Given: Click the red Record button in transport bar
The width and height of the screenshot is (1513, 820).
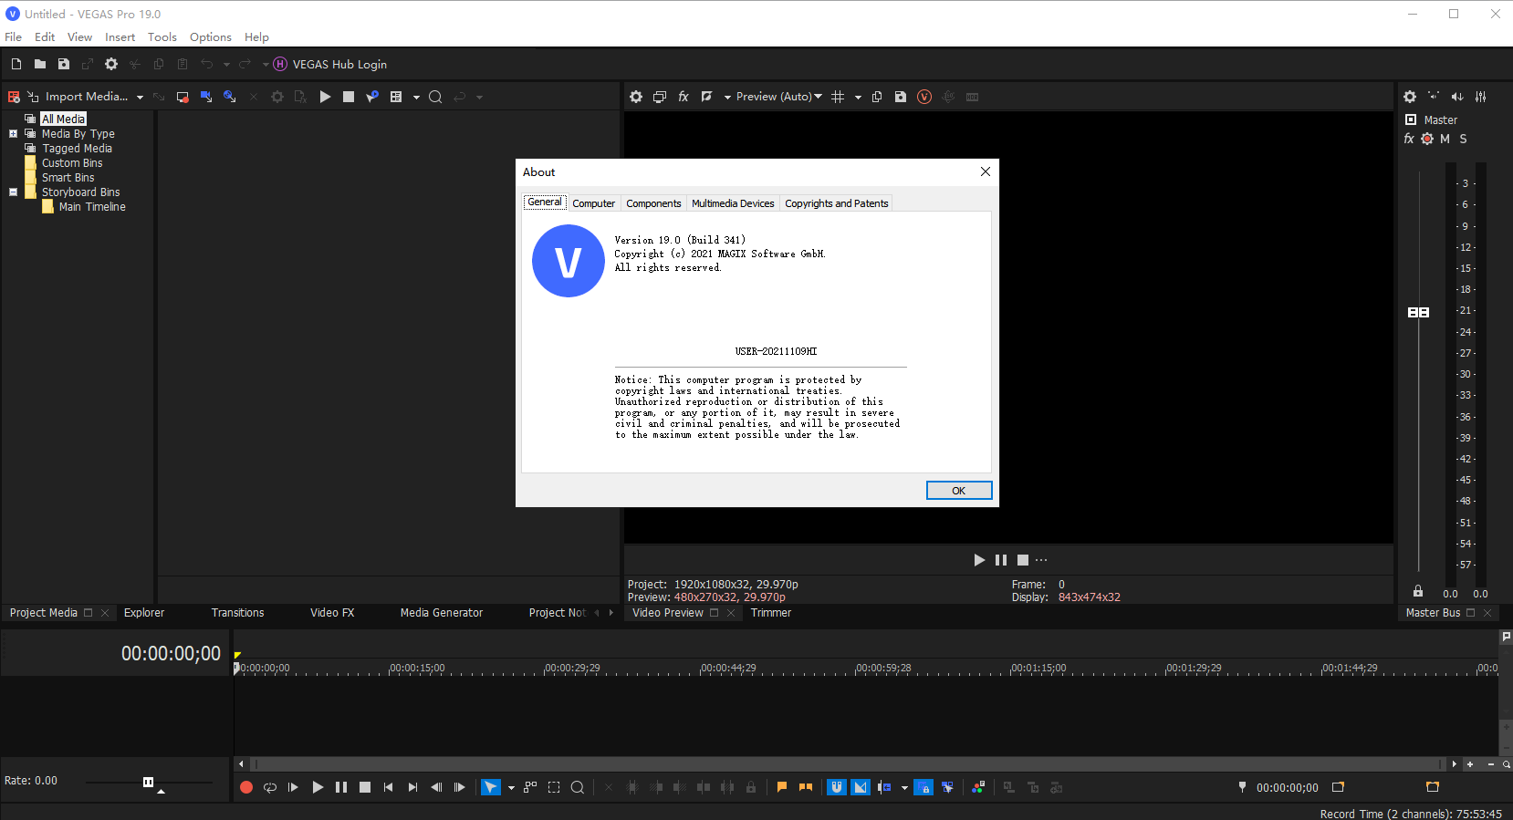Looking at the screenshot, I should click(245, 787).
